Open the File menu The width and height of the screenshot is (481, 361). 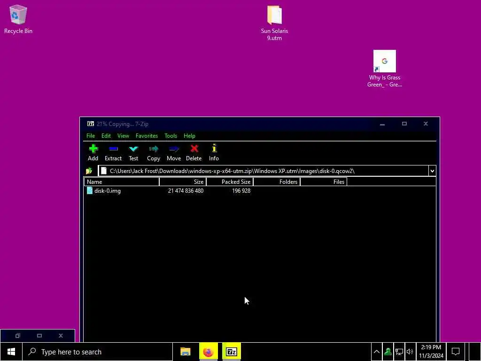(x=91, y=136)
